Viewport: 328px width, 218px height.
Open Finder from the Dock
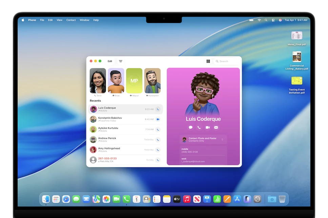(46, 199)
